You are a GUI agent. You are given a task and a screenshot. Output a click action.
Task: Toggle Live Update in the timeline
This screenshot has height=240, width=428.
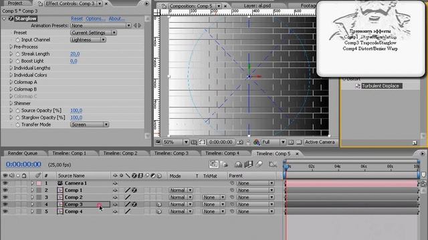click(214, 164)
